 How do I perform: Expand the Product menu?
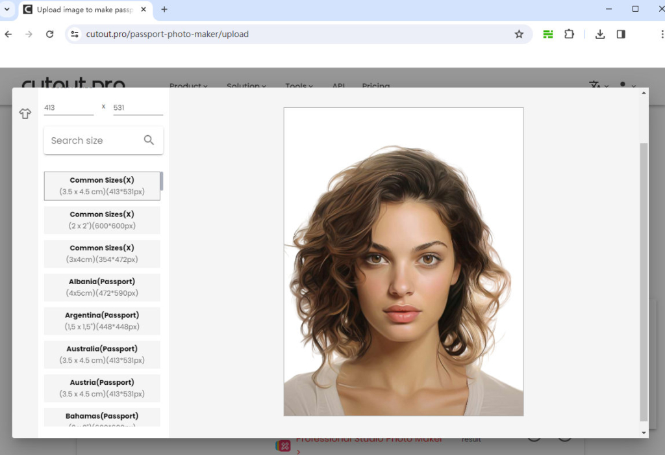[x=188, y=86]
